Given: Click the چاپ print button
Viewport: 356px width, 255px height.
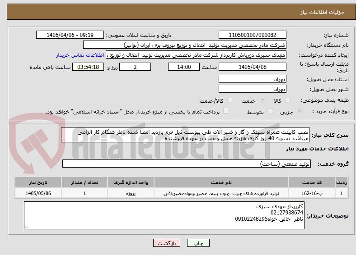Looking at the screenshot, I should coord(198,243).
